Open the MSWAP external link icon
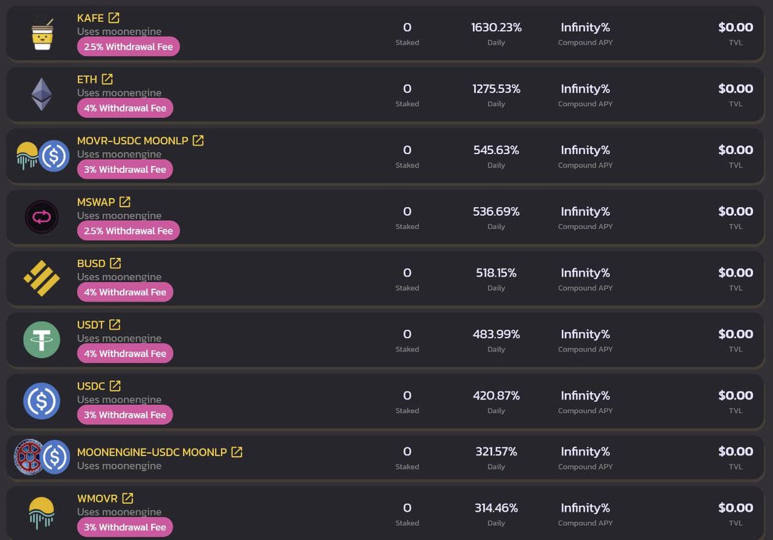The image size is (773, 540). coord(125,202)
